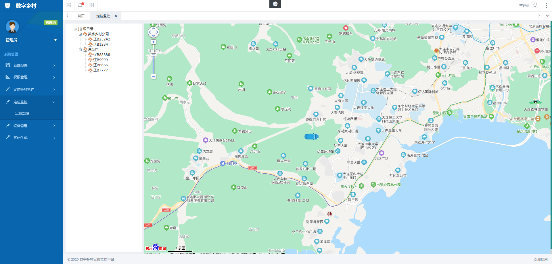Collapse the 定位监控 sidebar menu group
This screenshot has height=264, width=552.
click(32, 102)
